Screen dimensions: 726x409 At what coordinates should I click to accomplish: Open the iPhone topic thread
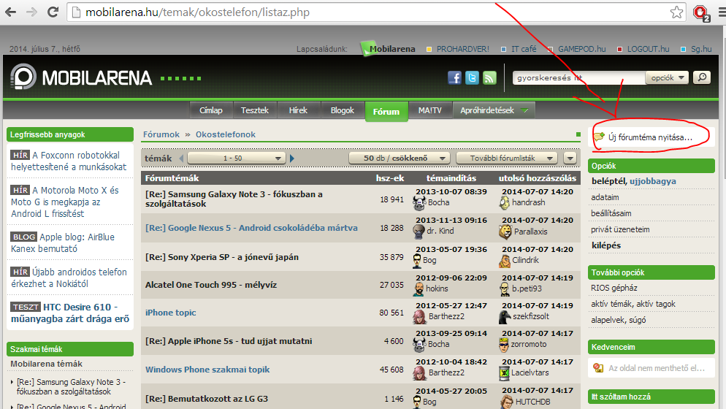coord(170,313)
